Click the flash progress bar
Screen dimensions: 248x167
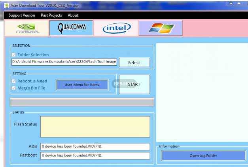[x=82, y=102]
